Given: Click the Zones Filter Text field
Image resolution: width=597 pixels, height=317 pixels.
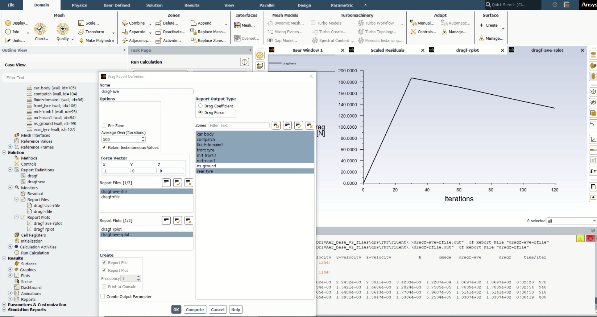Looking at the screenshot, I should coord(239,125).
